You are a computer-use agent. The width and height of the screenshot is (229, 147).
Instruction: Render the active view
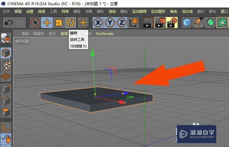click(149, 23)
